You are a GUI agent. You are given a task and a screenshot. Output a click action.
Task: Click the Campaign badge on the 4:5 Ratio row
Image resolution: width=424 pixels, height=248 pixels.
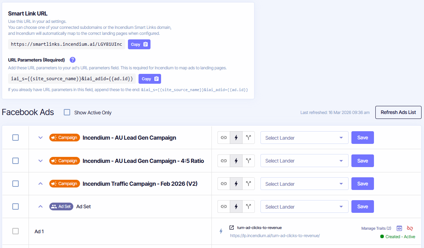[x=64, y=161]
